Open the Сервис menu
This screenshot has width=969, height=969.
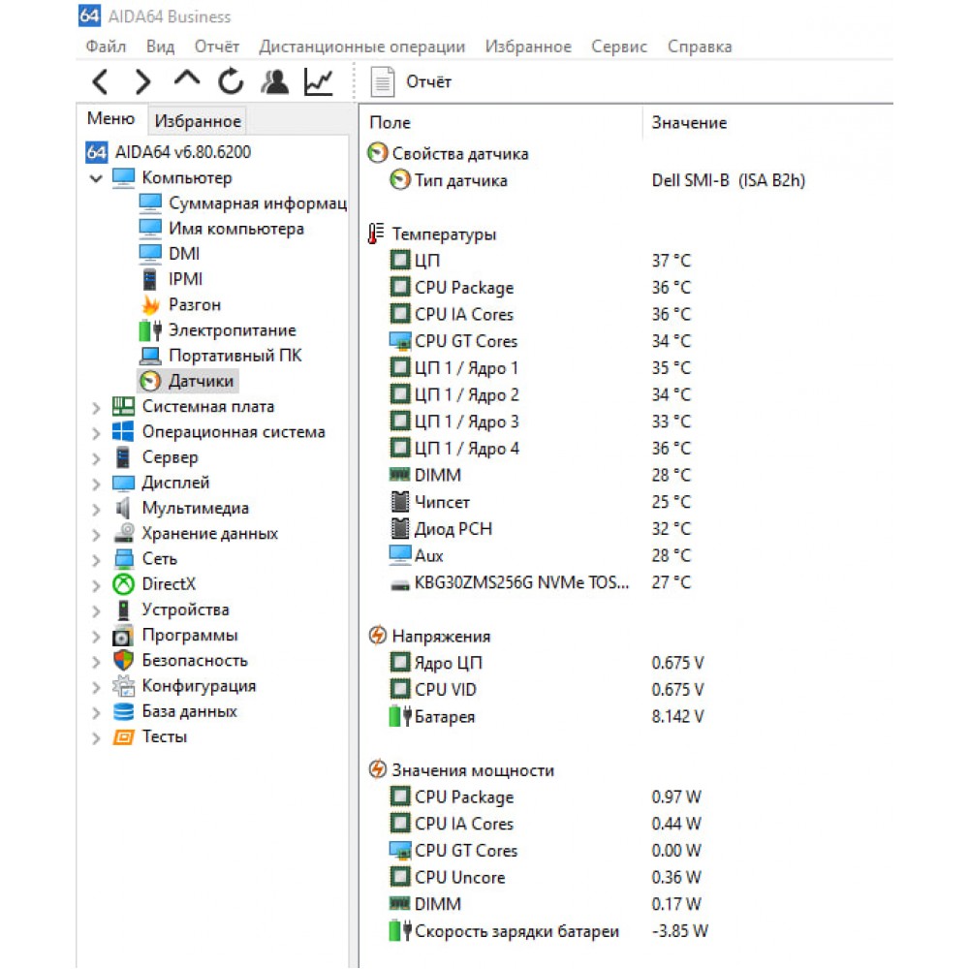tap(619, 47)
